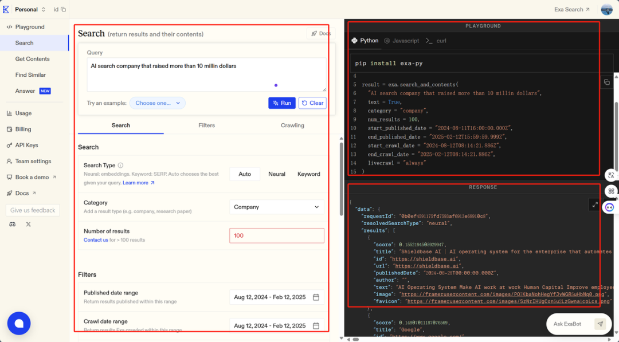Open the Answer page marked NEW

tap(33, 91)
